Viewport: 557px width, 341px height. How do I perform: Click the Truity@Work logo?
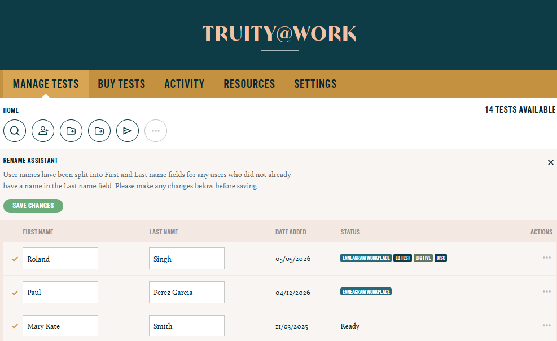(279, 34)
